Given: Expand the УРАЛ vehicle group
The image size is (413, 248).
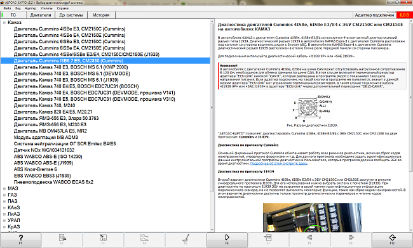Looking at the screenshot, I should click(x=4, y=220).
